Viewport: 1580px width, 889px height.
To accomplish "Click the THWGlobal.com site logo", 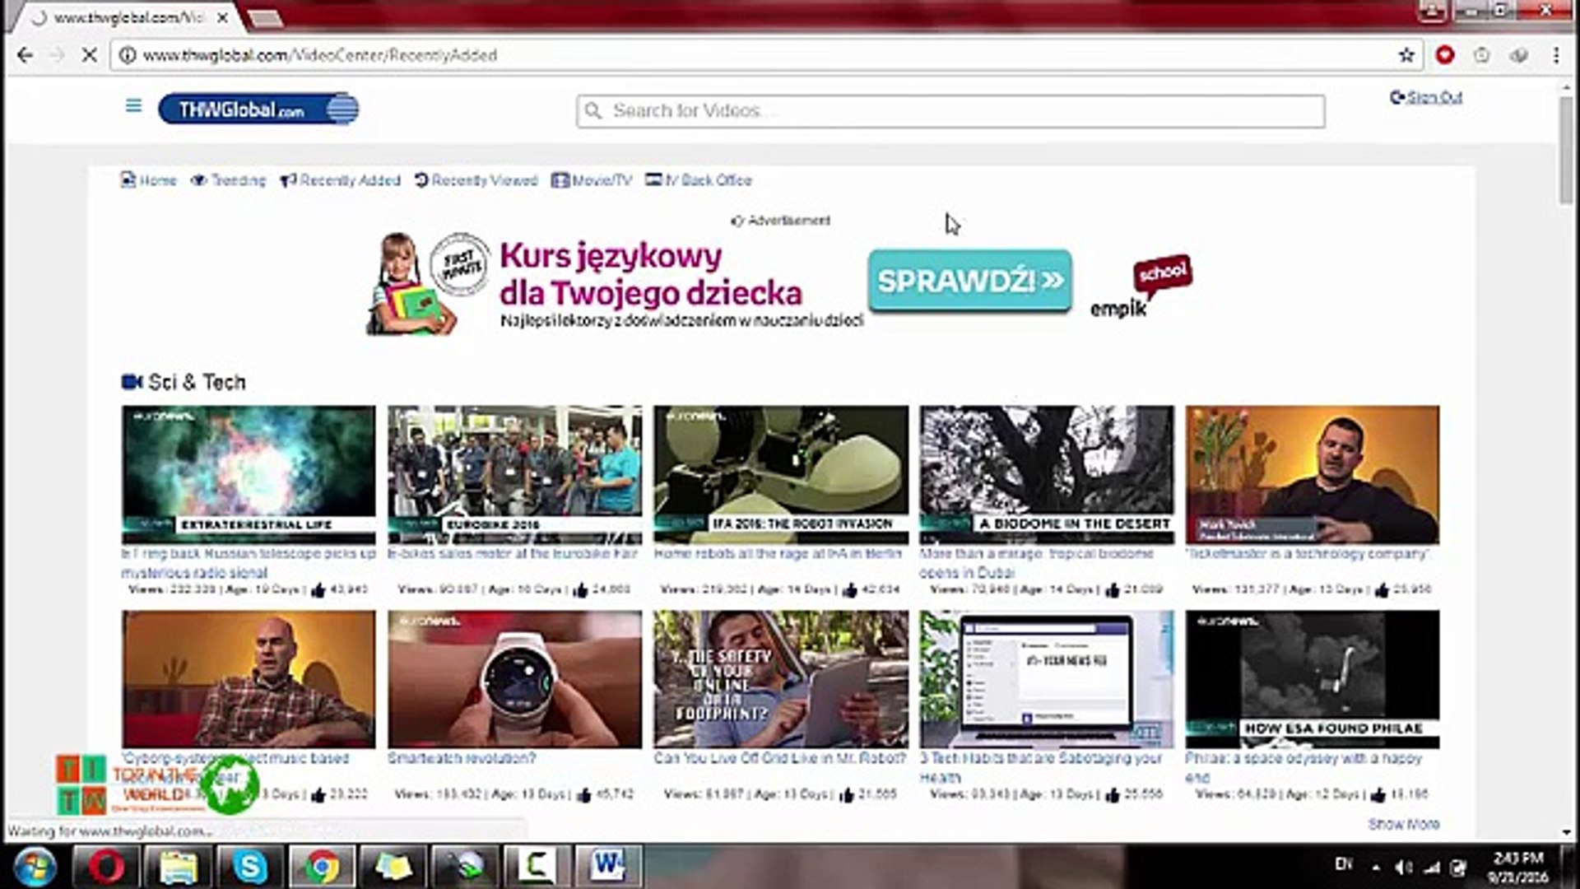I will [258, 109].
